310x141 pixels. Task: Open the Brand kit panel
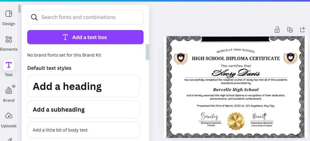pos(9,91)
